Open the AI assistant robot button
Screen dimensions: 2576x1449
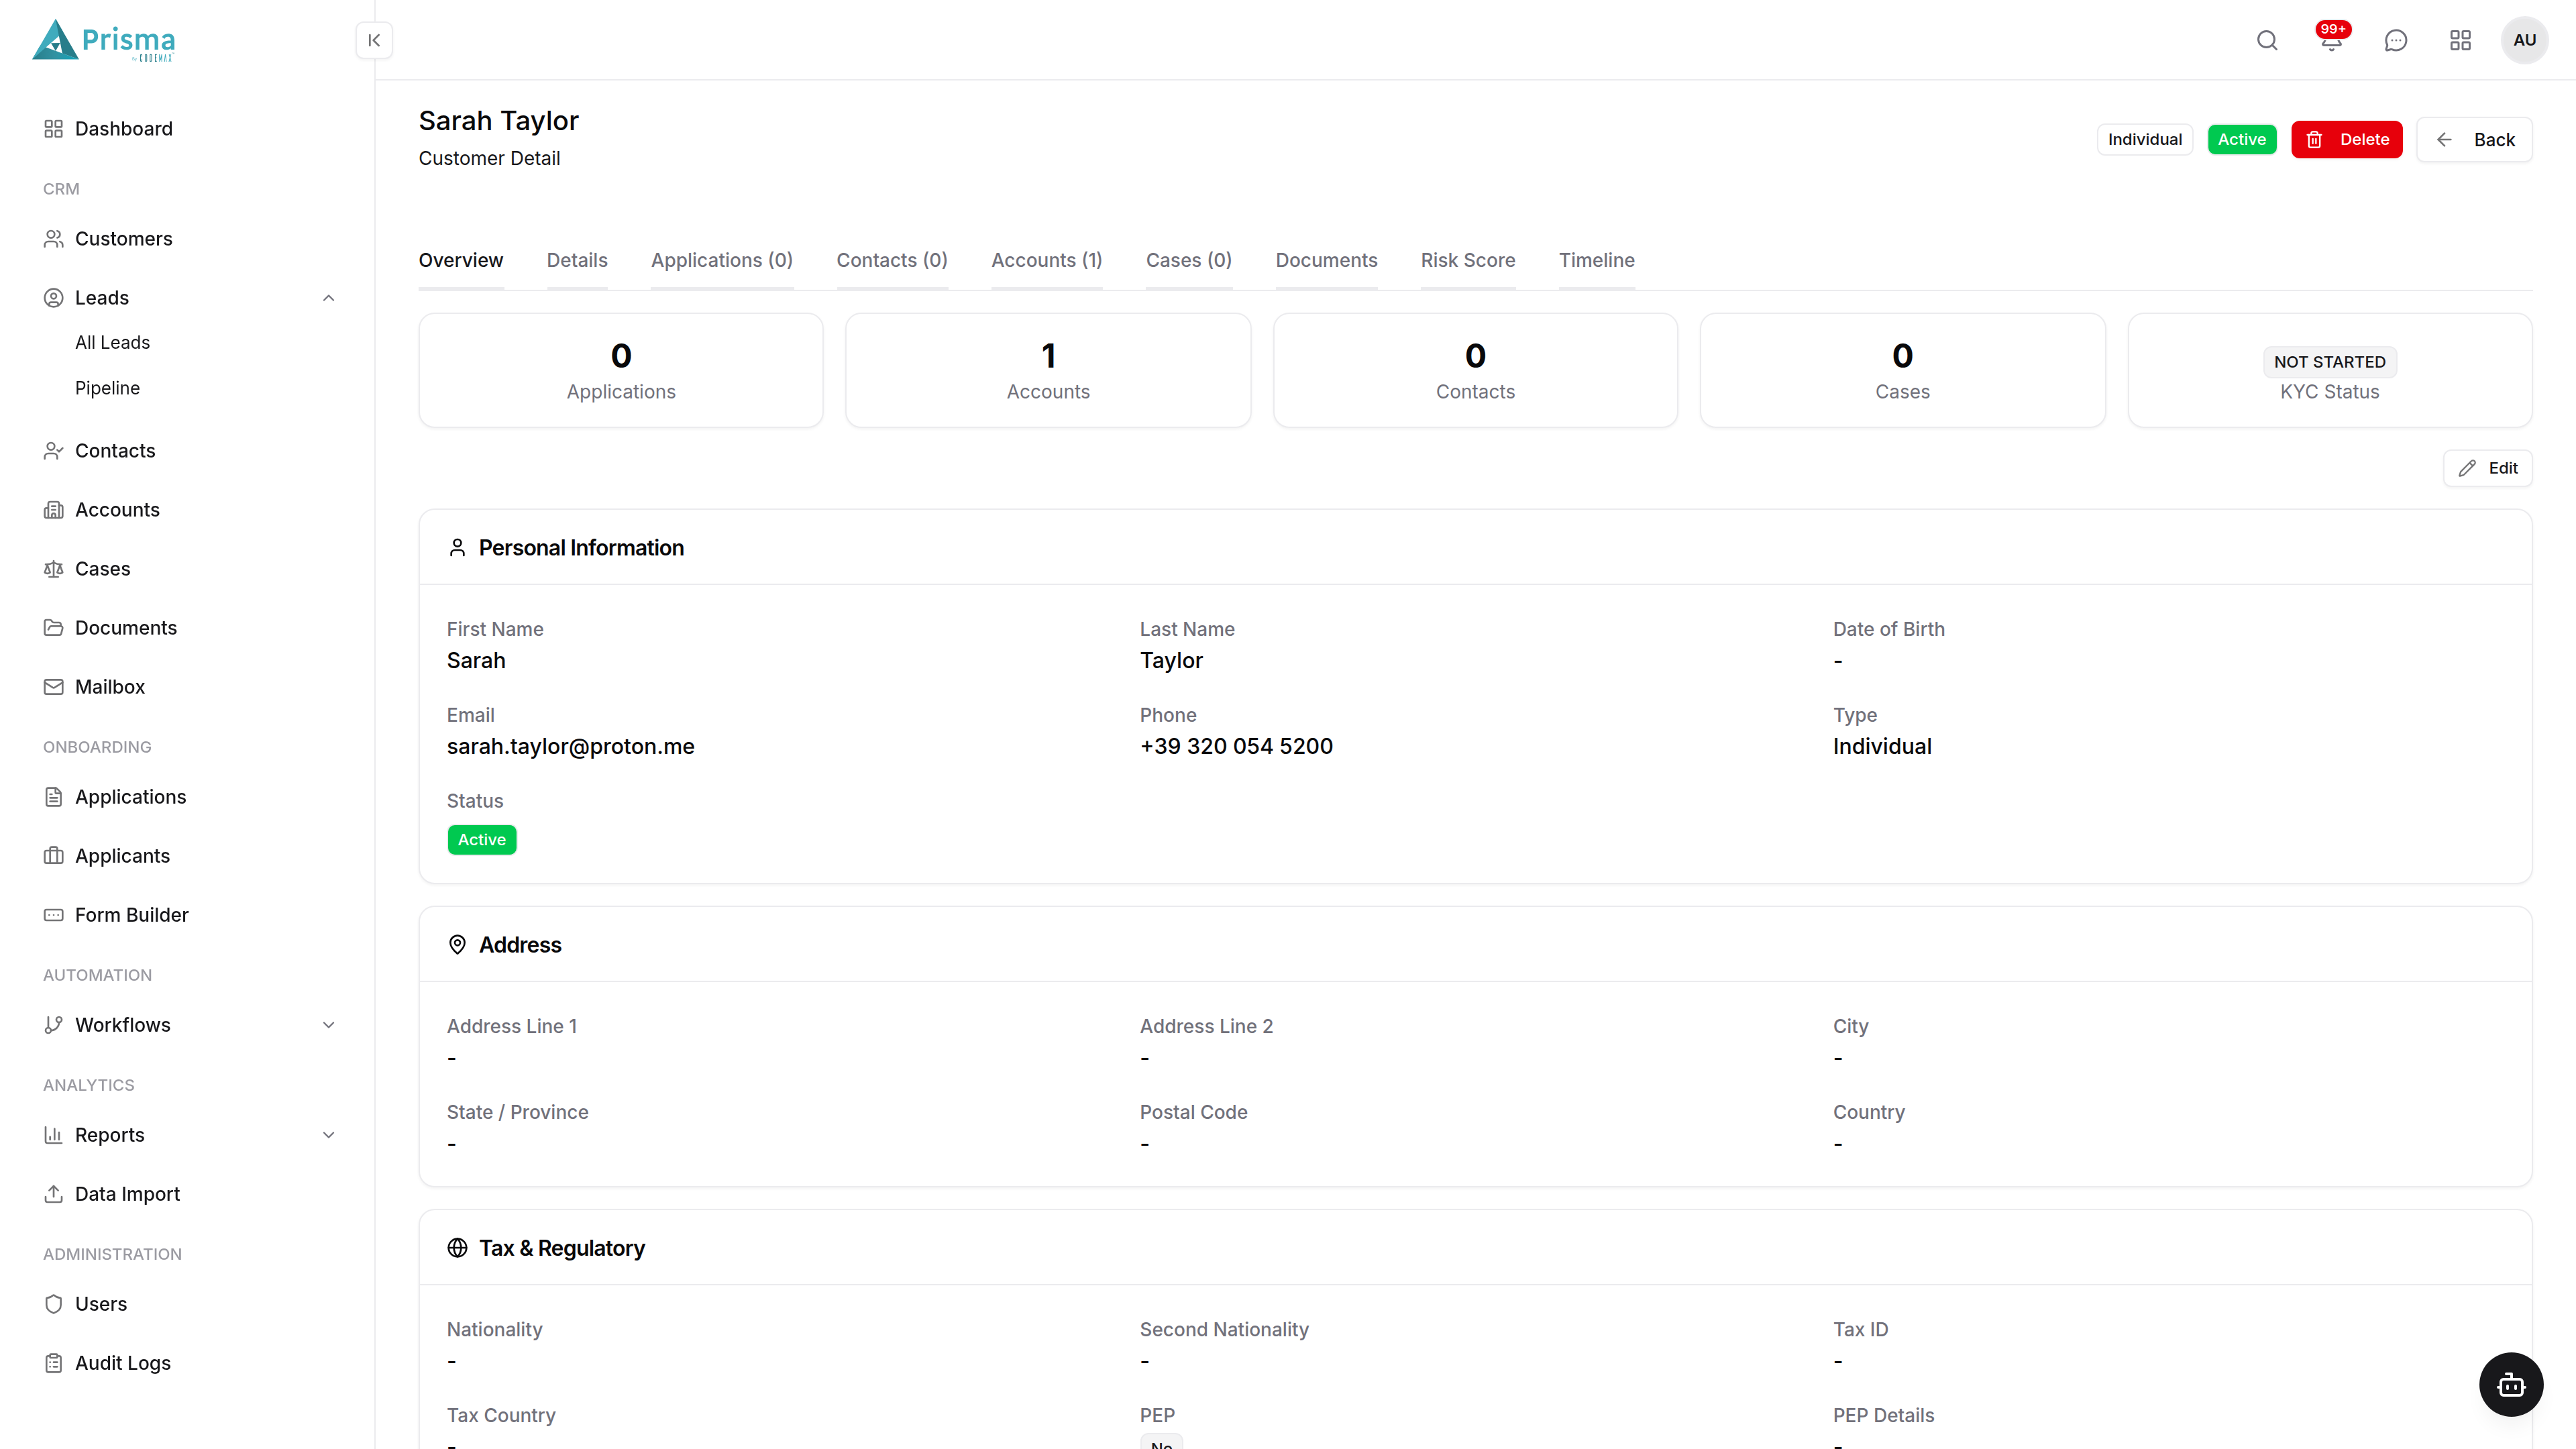[x=2511, y=1384]
